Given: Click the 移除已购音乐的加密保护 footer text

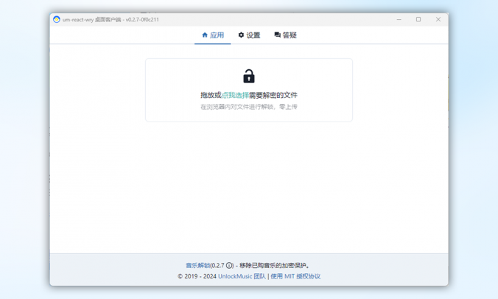Looking at the screenshot, I should pyautogui.click(x=274, y=265).
